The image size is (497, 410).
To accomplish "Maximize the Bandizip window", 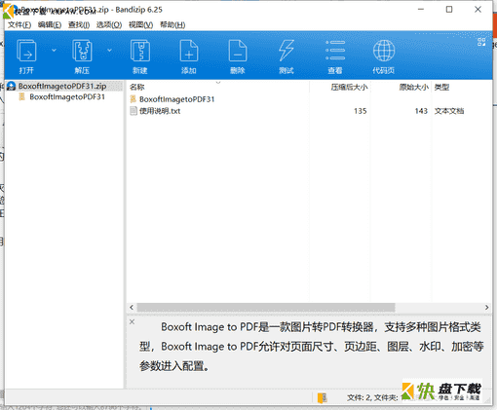I will point(449,10).
